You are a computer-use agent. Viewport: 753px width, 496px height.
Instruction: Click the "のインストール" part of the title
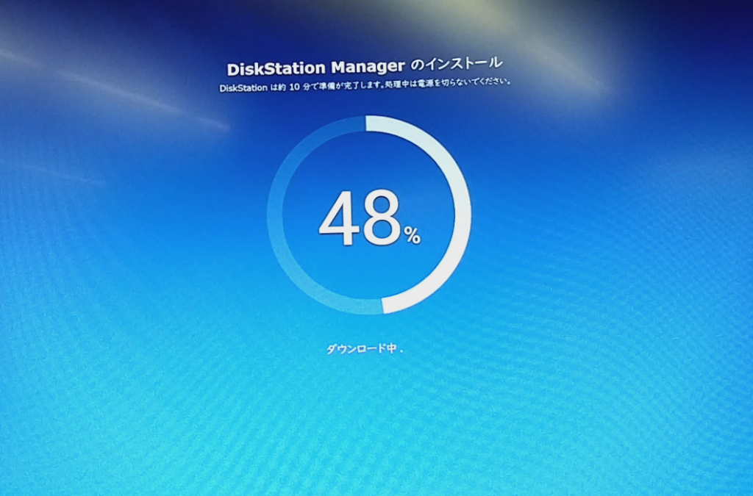(456, 65)
